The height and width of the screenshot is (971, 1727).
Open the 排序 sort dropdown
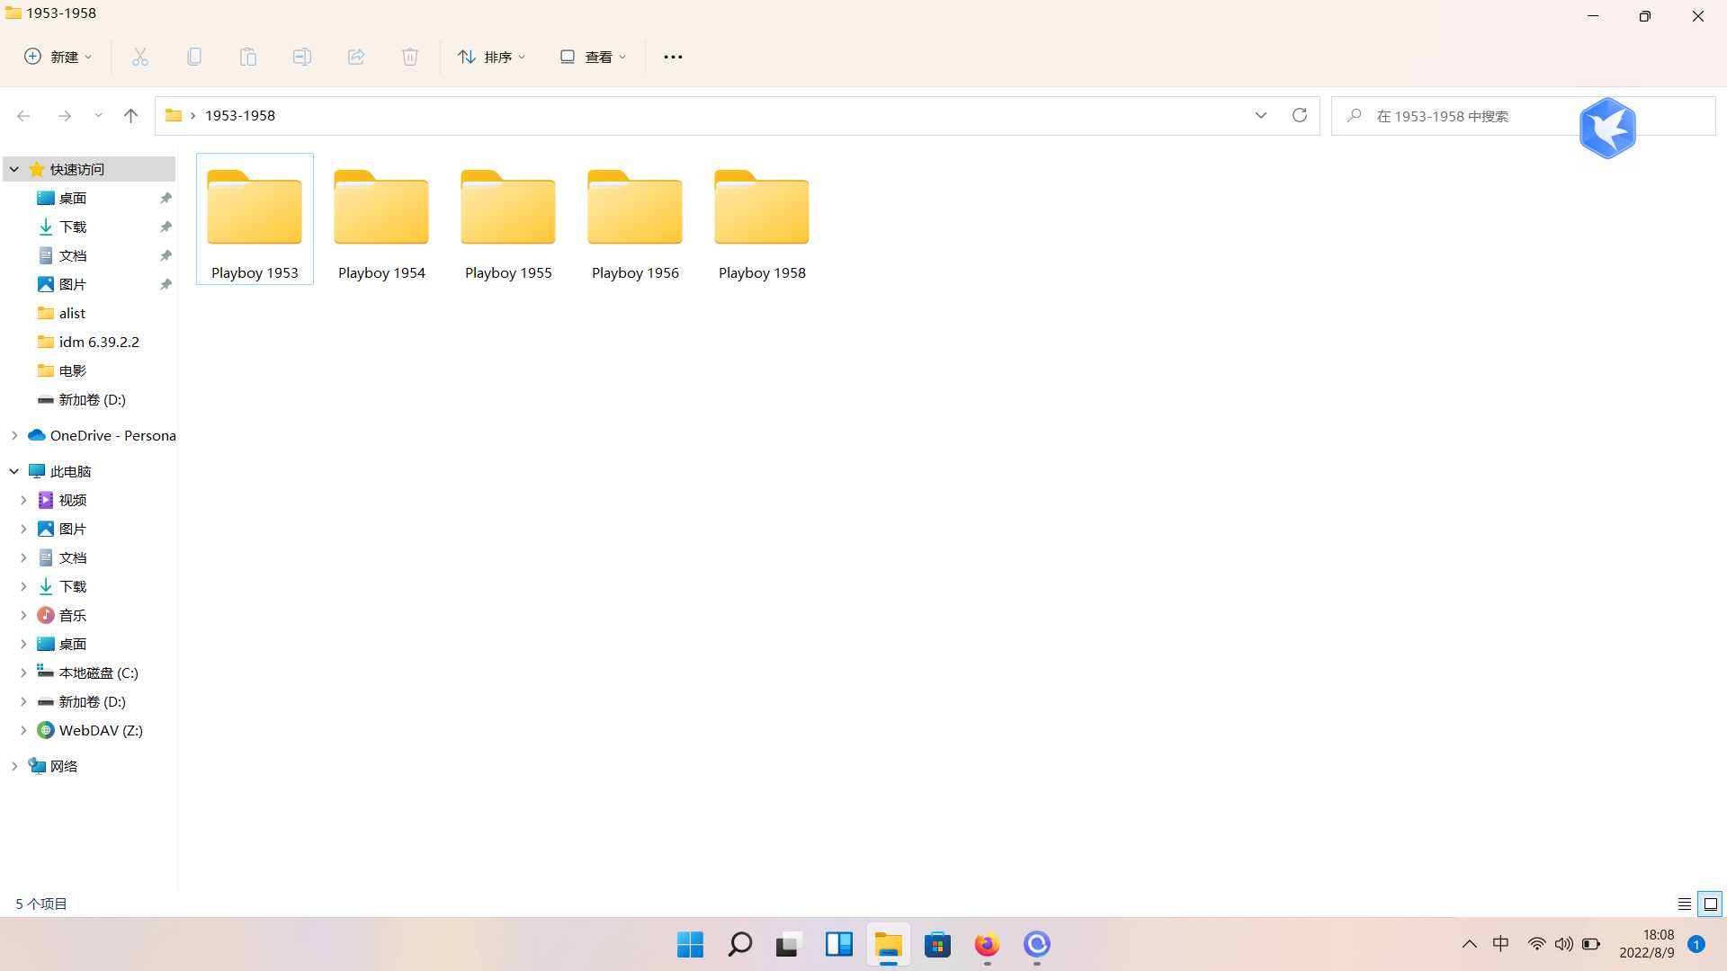(x=492, y=57)
